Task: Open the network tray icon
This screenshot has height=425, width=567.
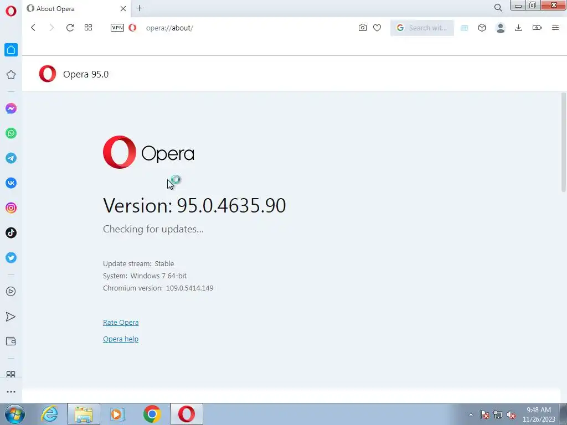Action: [498, 414]
